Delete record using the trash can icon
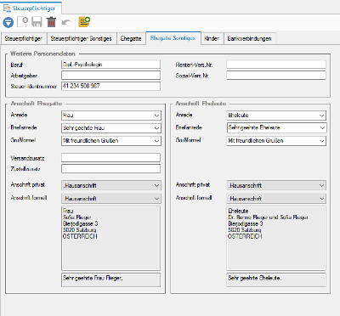Viewport: 340px width, 316px height. 51,22
